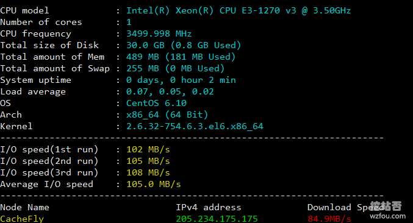413x223 pixels.
Task: Select the 2nd run value '105 MB/s'
Action: [148, 161]
